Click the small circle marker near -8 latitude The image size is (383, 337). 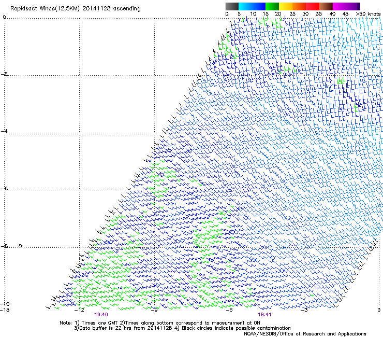click(x=21, y=246)
